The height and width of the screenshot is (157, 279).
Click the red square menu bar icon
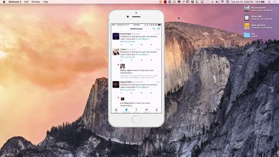pyautogui.click(x=165, y=2)
